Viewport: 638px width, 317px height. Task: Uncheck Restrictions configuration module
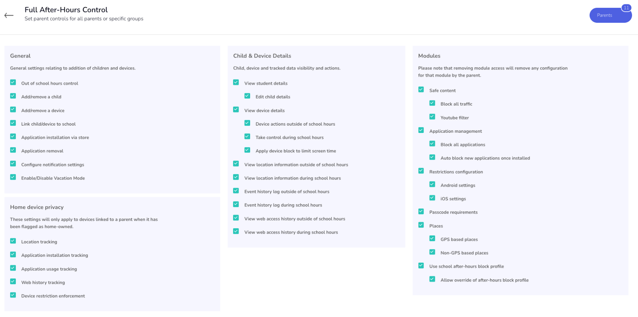click(x=421, y=171)
